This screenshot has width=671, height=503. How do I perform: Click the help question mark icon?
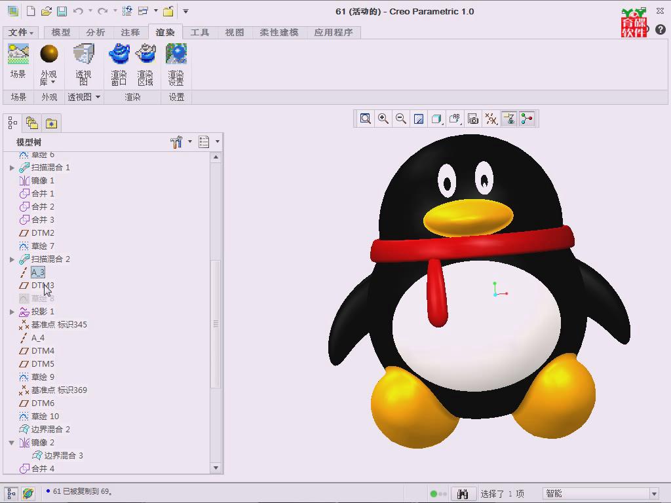(x=660, y=29)
